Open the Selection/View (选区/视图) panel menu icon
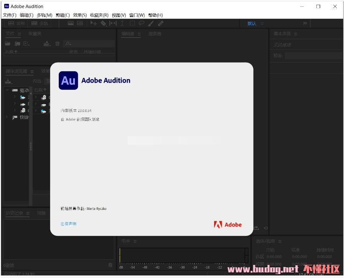Image resolution: width=344 pixels, height=278 pixels. [x=280, y=241]
